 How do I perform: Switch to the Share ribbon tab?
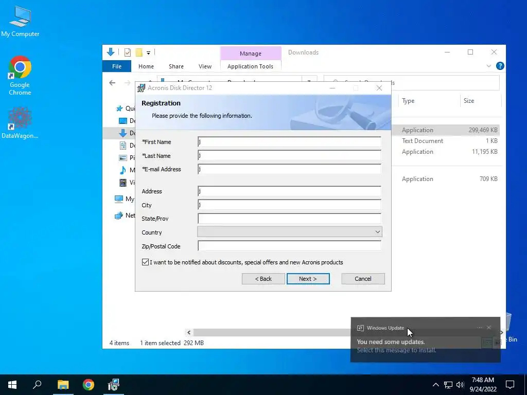pyautogui.click(x=176, y=66)
